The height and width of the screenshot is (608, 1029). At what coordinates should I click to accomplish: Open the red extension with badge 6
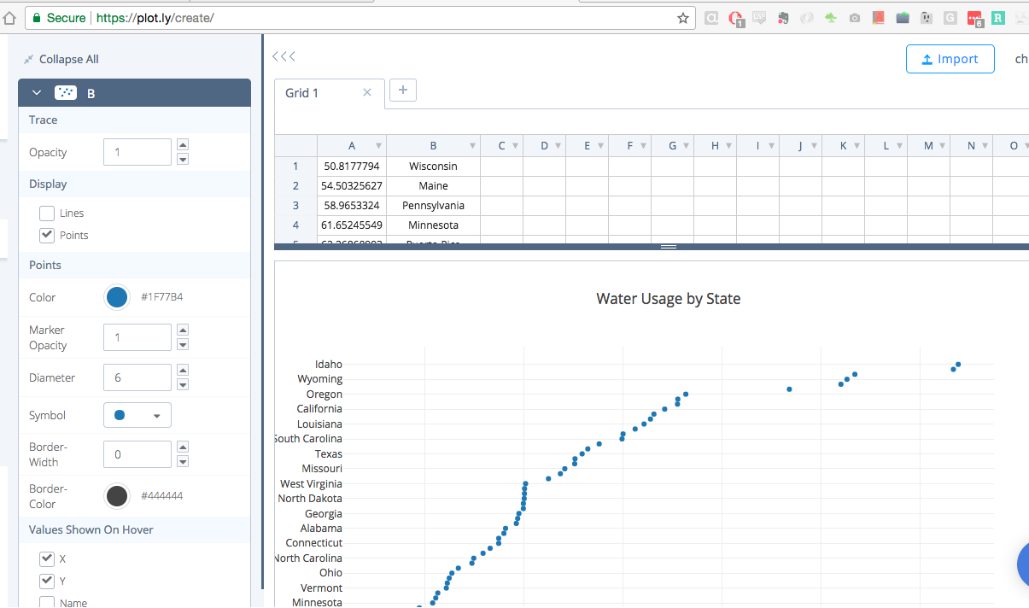pos(975,18)
